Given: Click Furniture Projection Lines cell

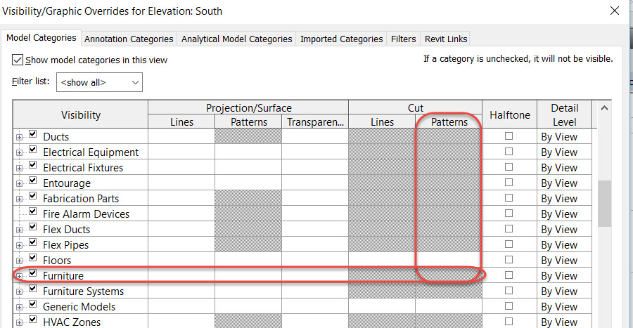Looking at the screenshot, I should click(x=181, y=275).
